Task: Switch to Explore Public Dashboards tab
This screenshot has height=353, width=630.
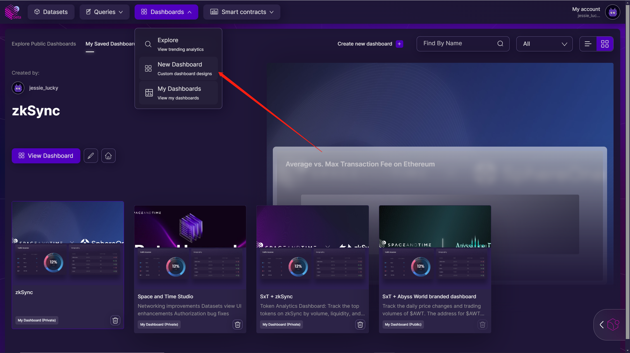Action: pos(44,44)
